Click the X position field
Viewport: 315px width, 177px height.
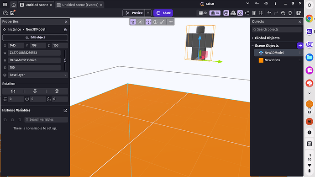pyautogui.click(x=16, y=46)
